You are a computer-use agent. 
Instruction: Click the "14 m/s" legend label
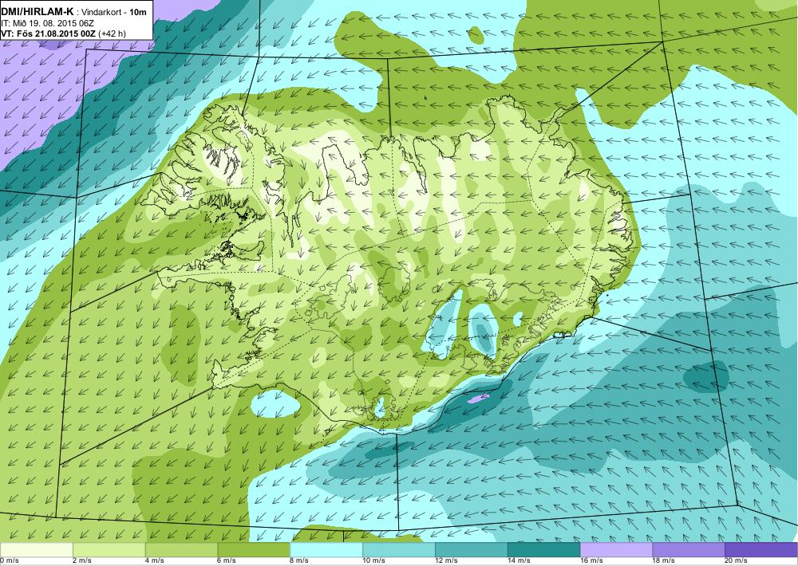(519, 560)
